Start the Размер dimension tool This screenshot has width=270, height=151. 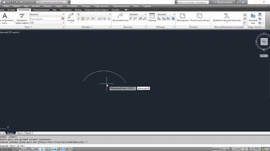pos(71,18)
